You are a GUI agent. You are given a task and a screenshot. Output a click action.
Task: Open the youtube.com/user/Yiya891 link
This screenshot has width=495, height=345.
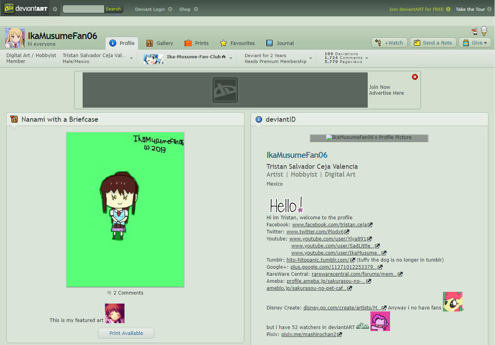point(327,239)
